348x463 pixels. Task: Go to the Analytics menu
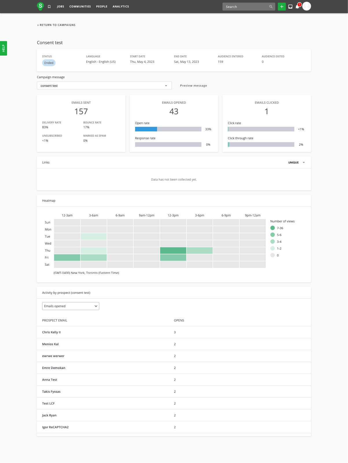[121, 7]
